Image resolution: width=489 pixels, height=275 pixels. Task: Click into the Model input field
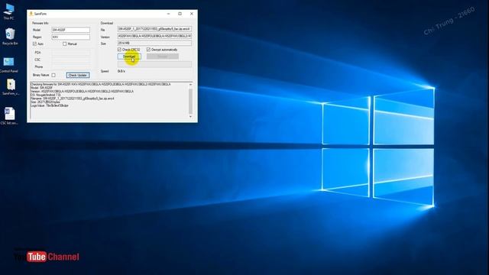tap(71, 30)
